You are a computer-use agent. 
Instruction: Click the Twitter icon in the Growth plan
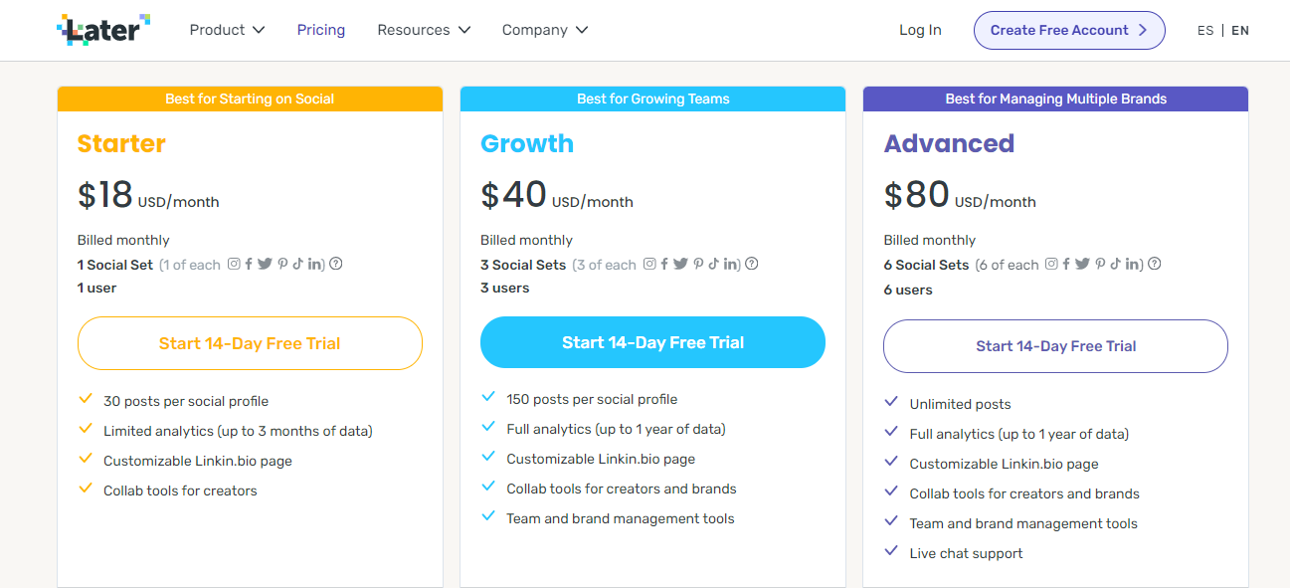680,264
